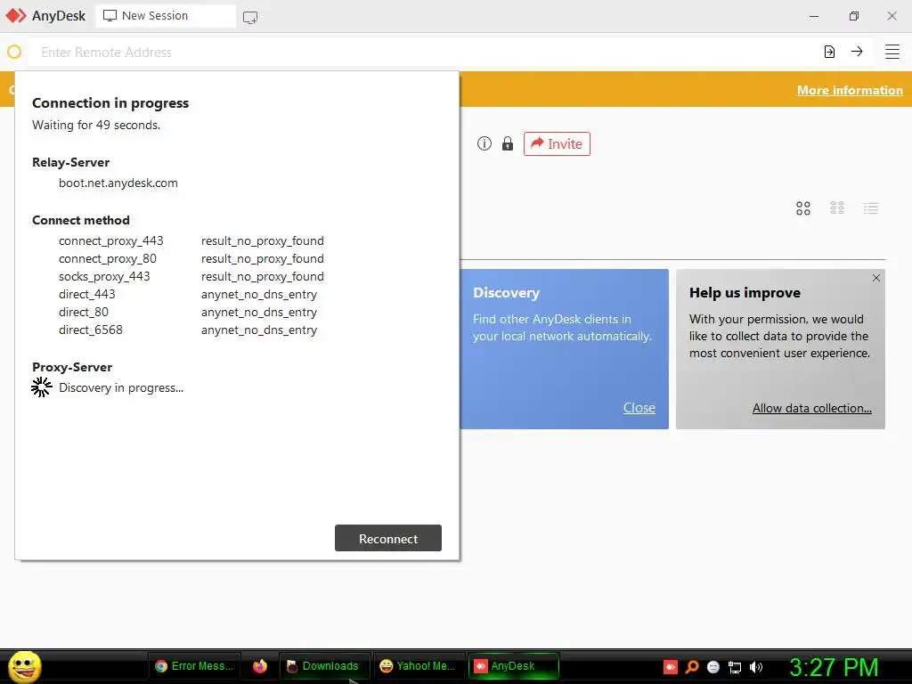
Task: Click direct_443 method entry
Action: tap(86, 294)
